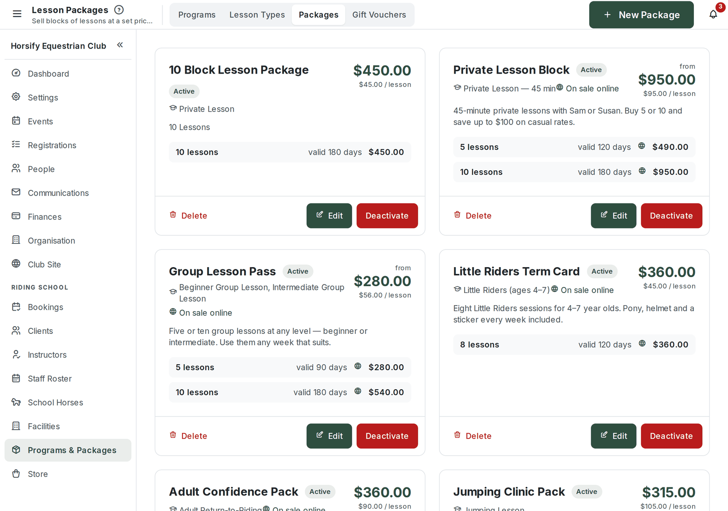Click the People icon in sidebar
This screenshot has height=511, width=728.
[16, 169]
